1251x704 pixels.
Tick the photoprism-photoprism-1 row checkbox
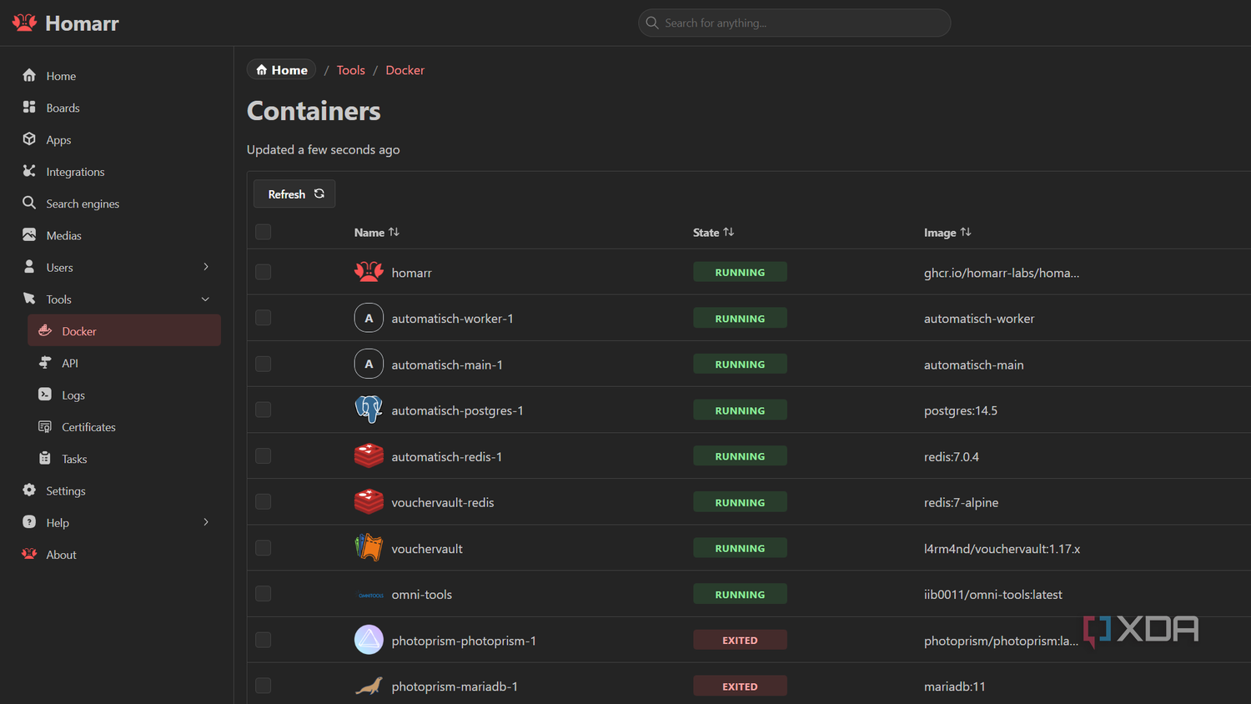tap(263, 640)
